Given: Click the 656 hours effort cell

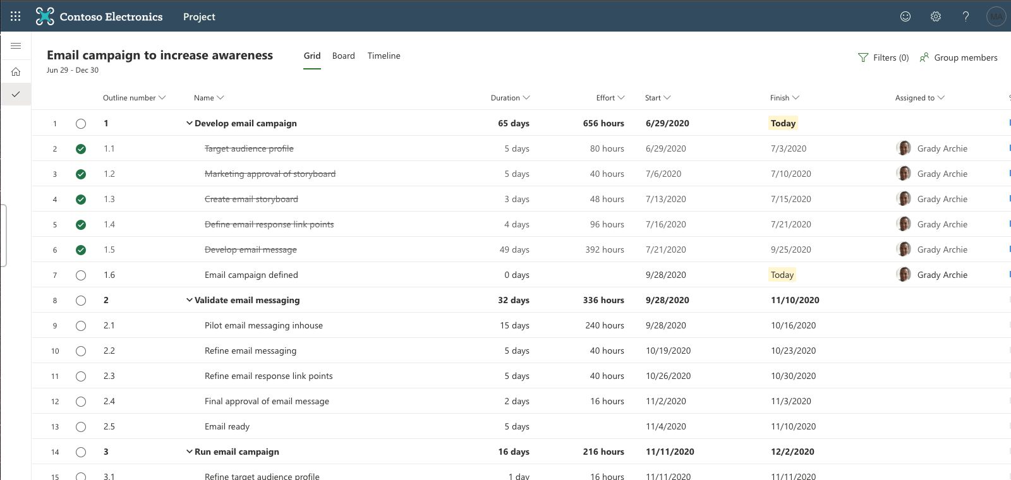Looking at the screenshot, I should [603, 123].
